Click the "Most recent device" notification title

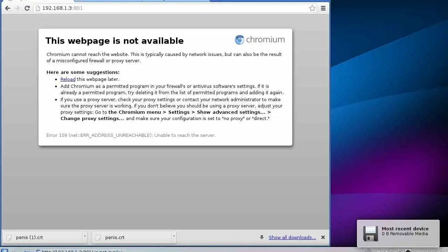pos(405,229)
